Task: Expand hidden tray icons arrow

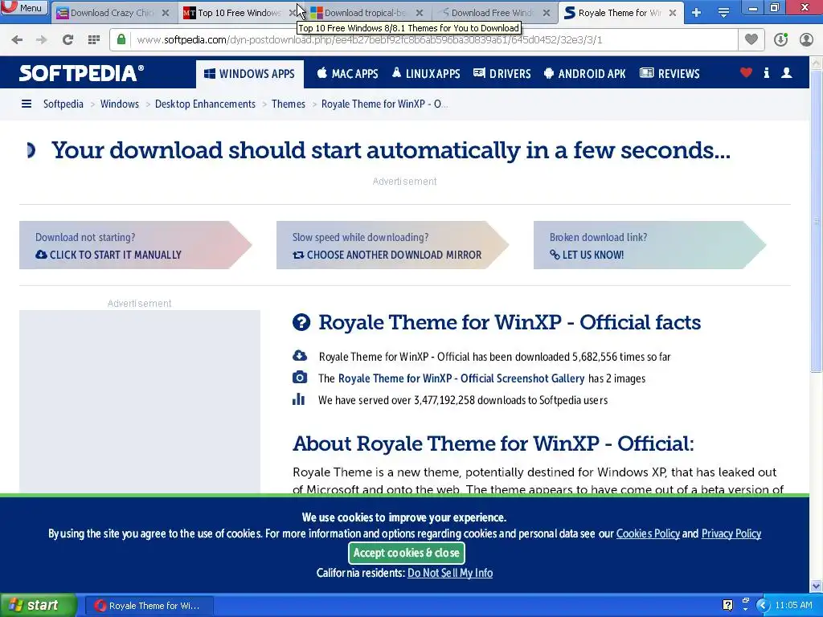Action: click(763, 606)
